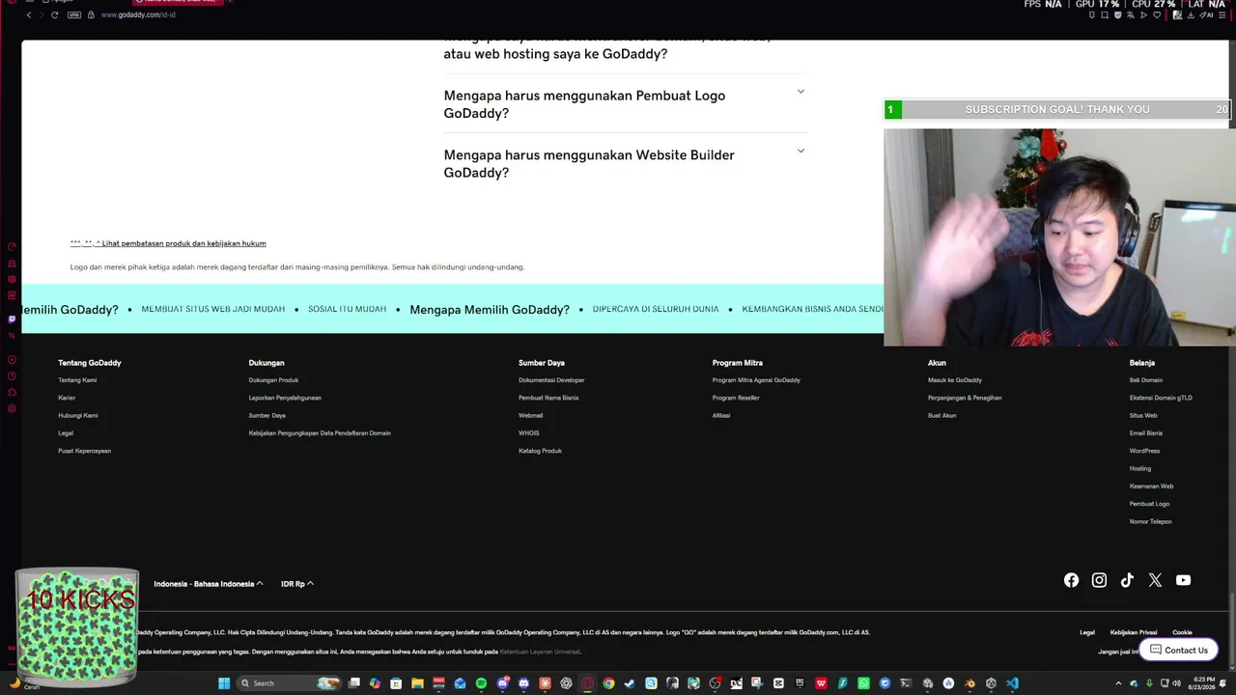Open GoDaddy's TikTok page icon

1127,580
